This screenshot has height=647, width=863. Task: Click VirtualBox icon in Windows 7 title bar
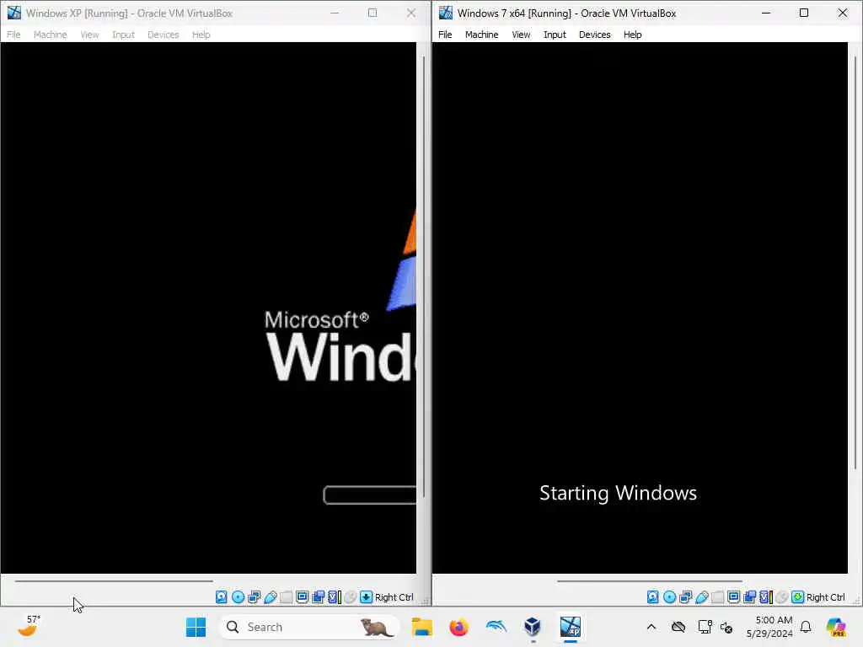(445, 13)
